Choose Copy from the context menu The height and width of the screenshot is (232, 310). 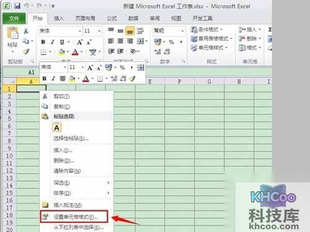tap(76, 106)
